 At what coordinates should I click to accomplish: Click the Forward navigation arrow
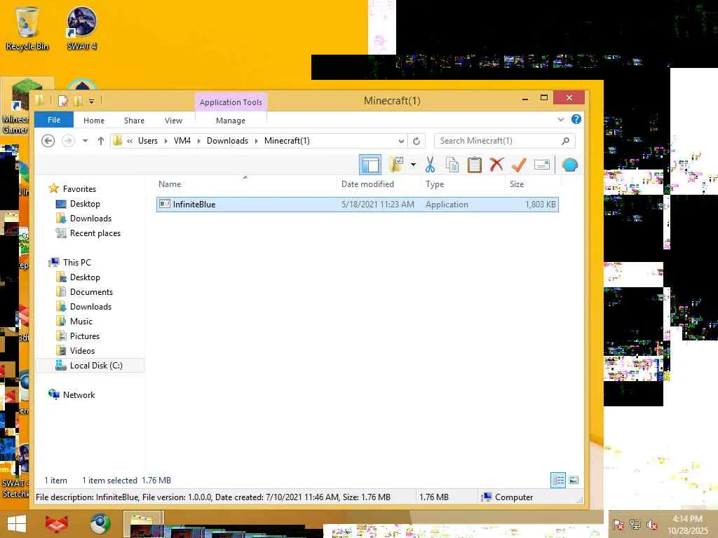(68, 140)
